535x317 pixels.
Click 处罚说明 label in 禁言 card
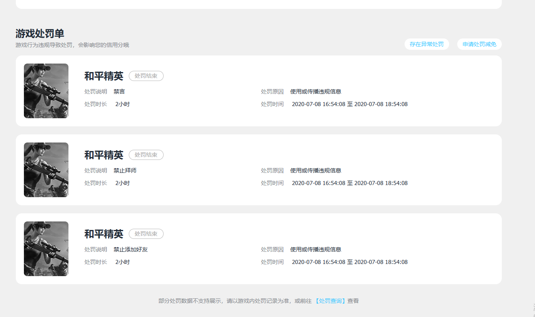pyautogui.click(x=96, y=91)
